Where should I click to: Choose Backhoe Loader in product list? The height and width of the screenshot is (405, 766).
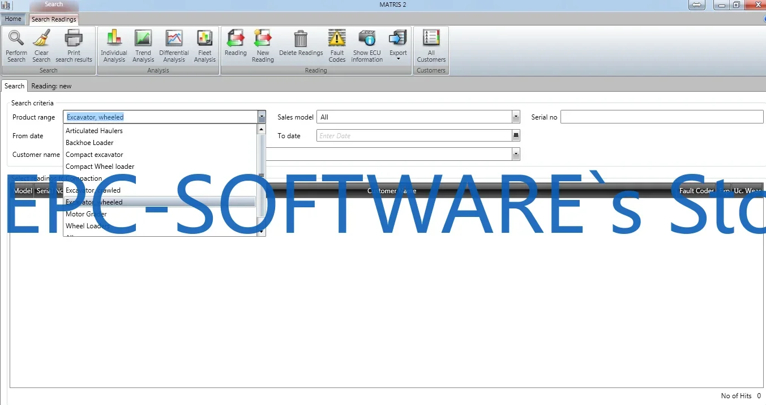click(160, 143)
